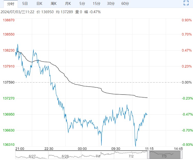193x160 pixels.
Task: Click the 137270 price axis label
Action: pos(9,98)
